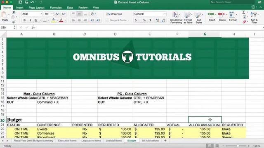Open the Executive Items sheet tab
The image size is (264, 148).
[x=67, y=141]
